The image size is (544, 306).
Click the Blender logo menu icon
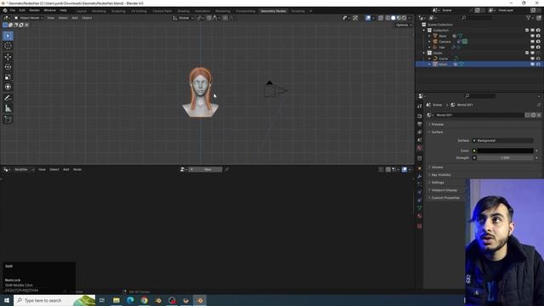5,10
